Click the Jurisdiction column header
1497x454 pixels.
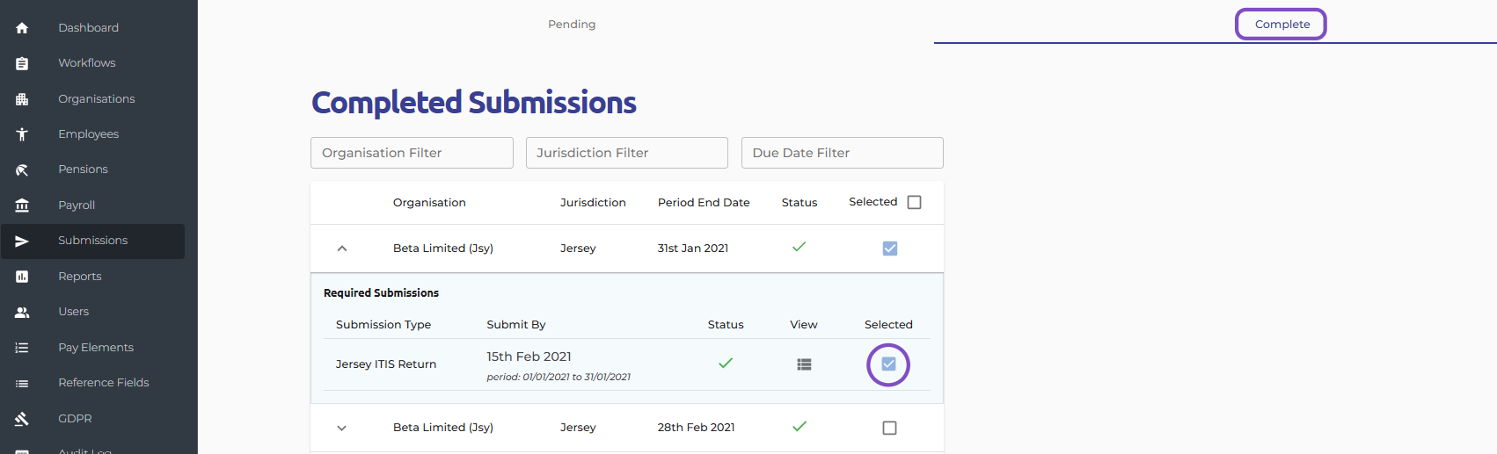pos(593,203)
